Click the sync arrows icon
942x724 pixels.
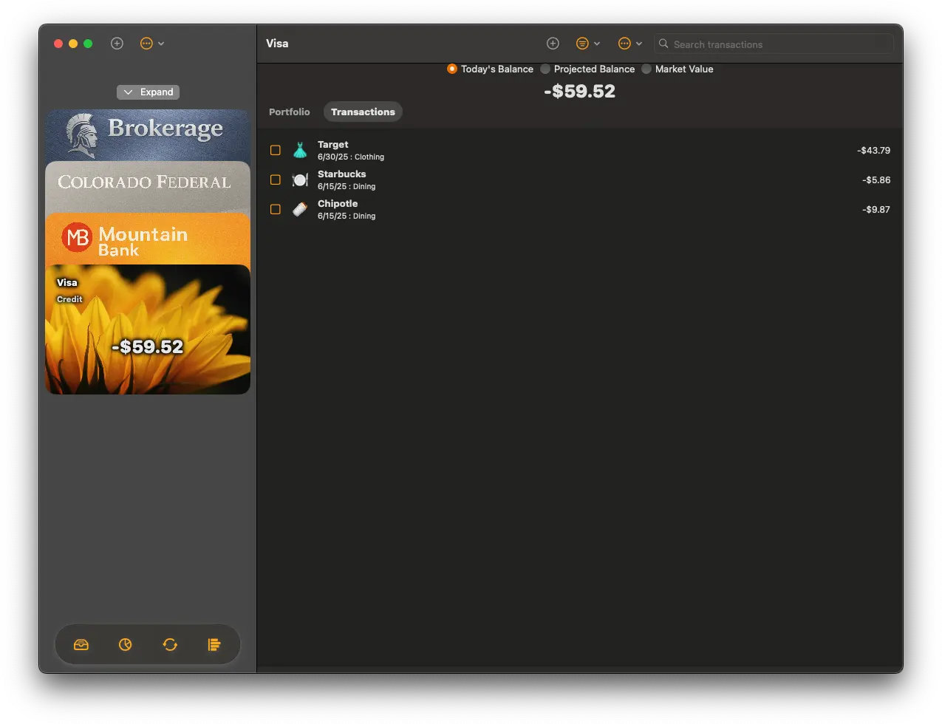(x=170, y=645)
